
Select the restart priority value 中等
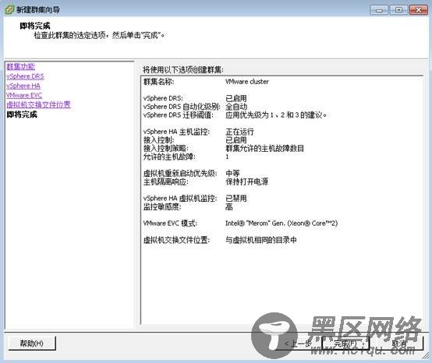[232, 174]
